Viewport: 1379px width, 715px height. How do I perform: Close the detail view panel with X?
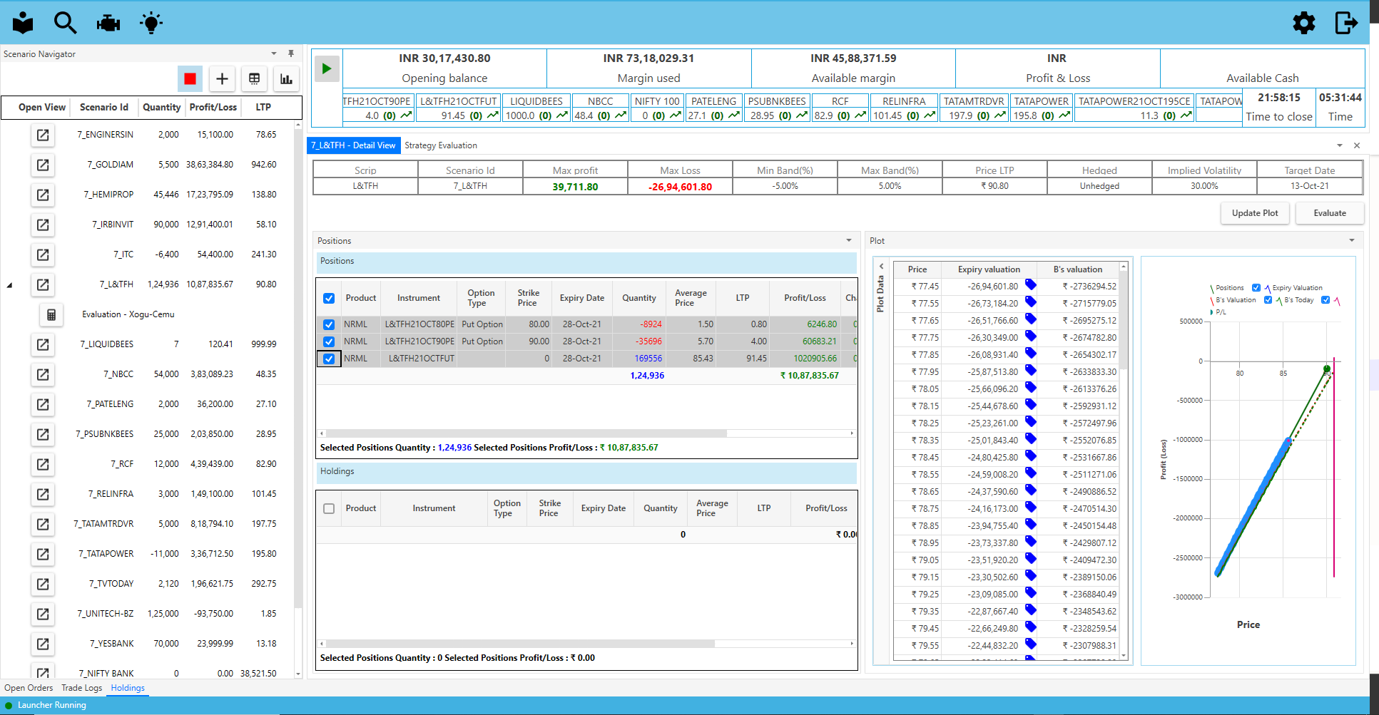pos(1357,145)
